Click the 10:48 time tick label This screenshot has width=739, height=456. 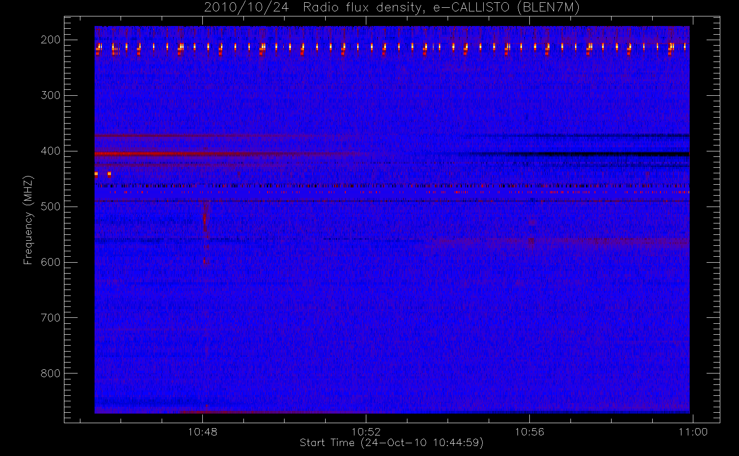click(203, 432)
